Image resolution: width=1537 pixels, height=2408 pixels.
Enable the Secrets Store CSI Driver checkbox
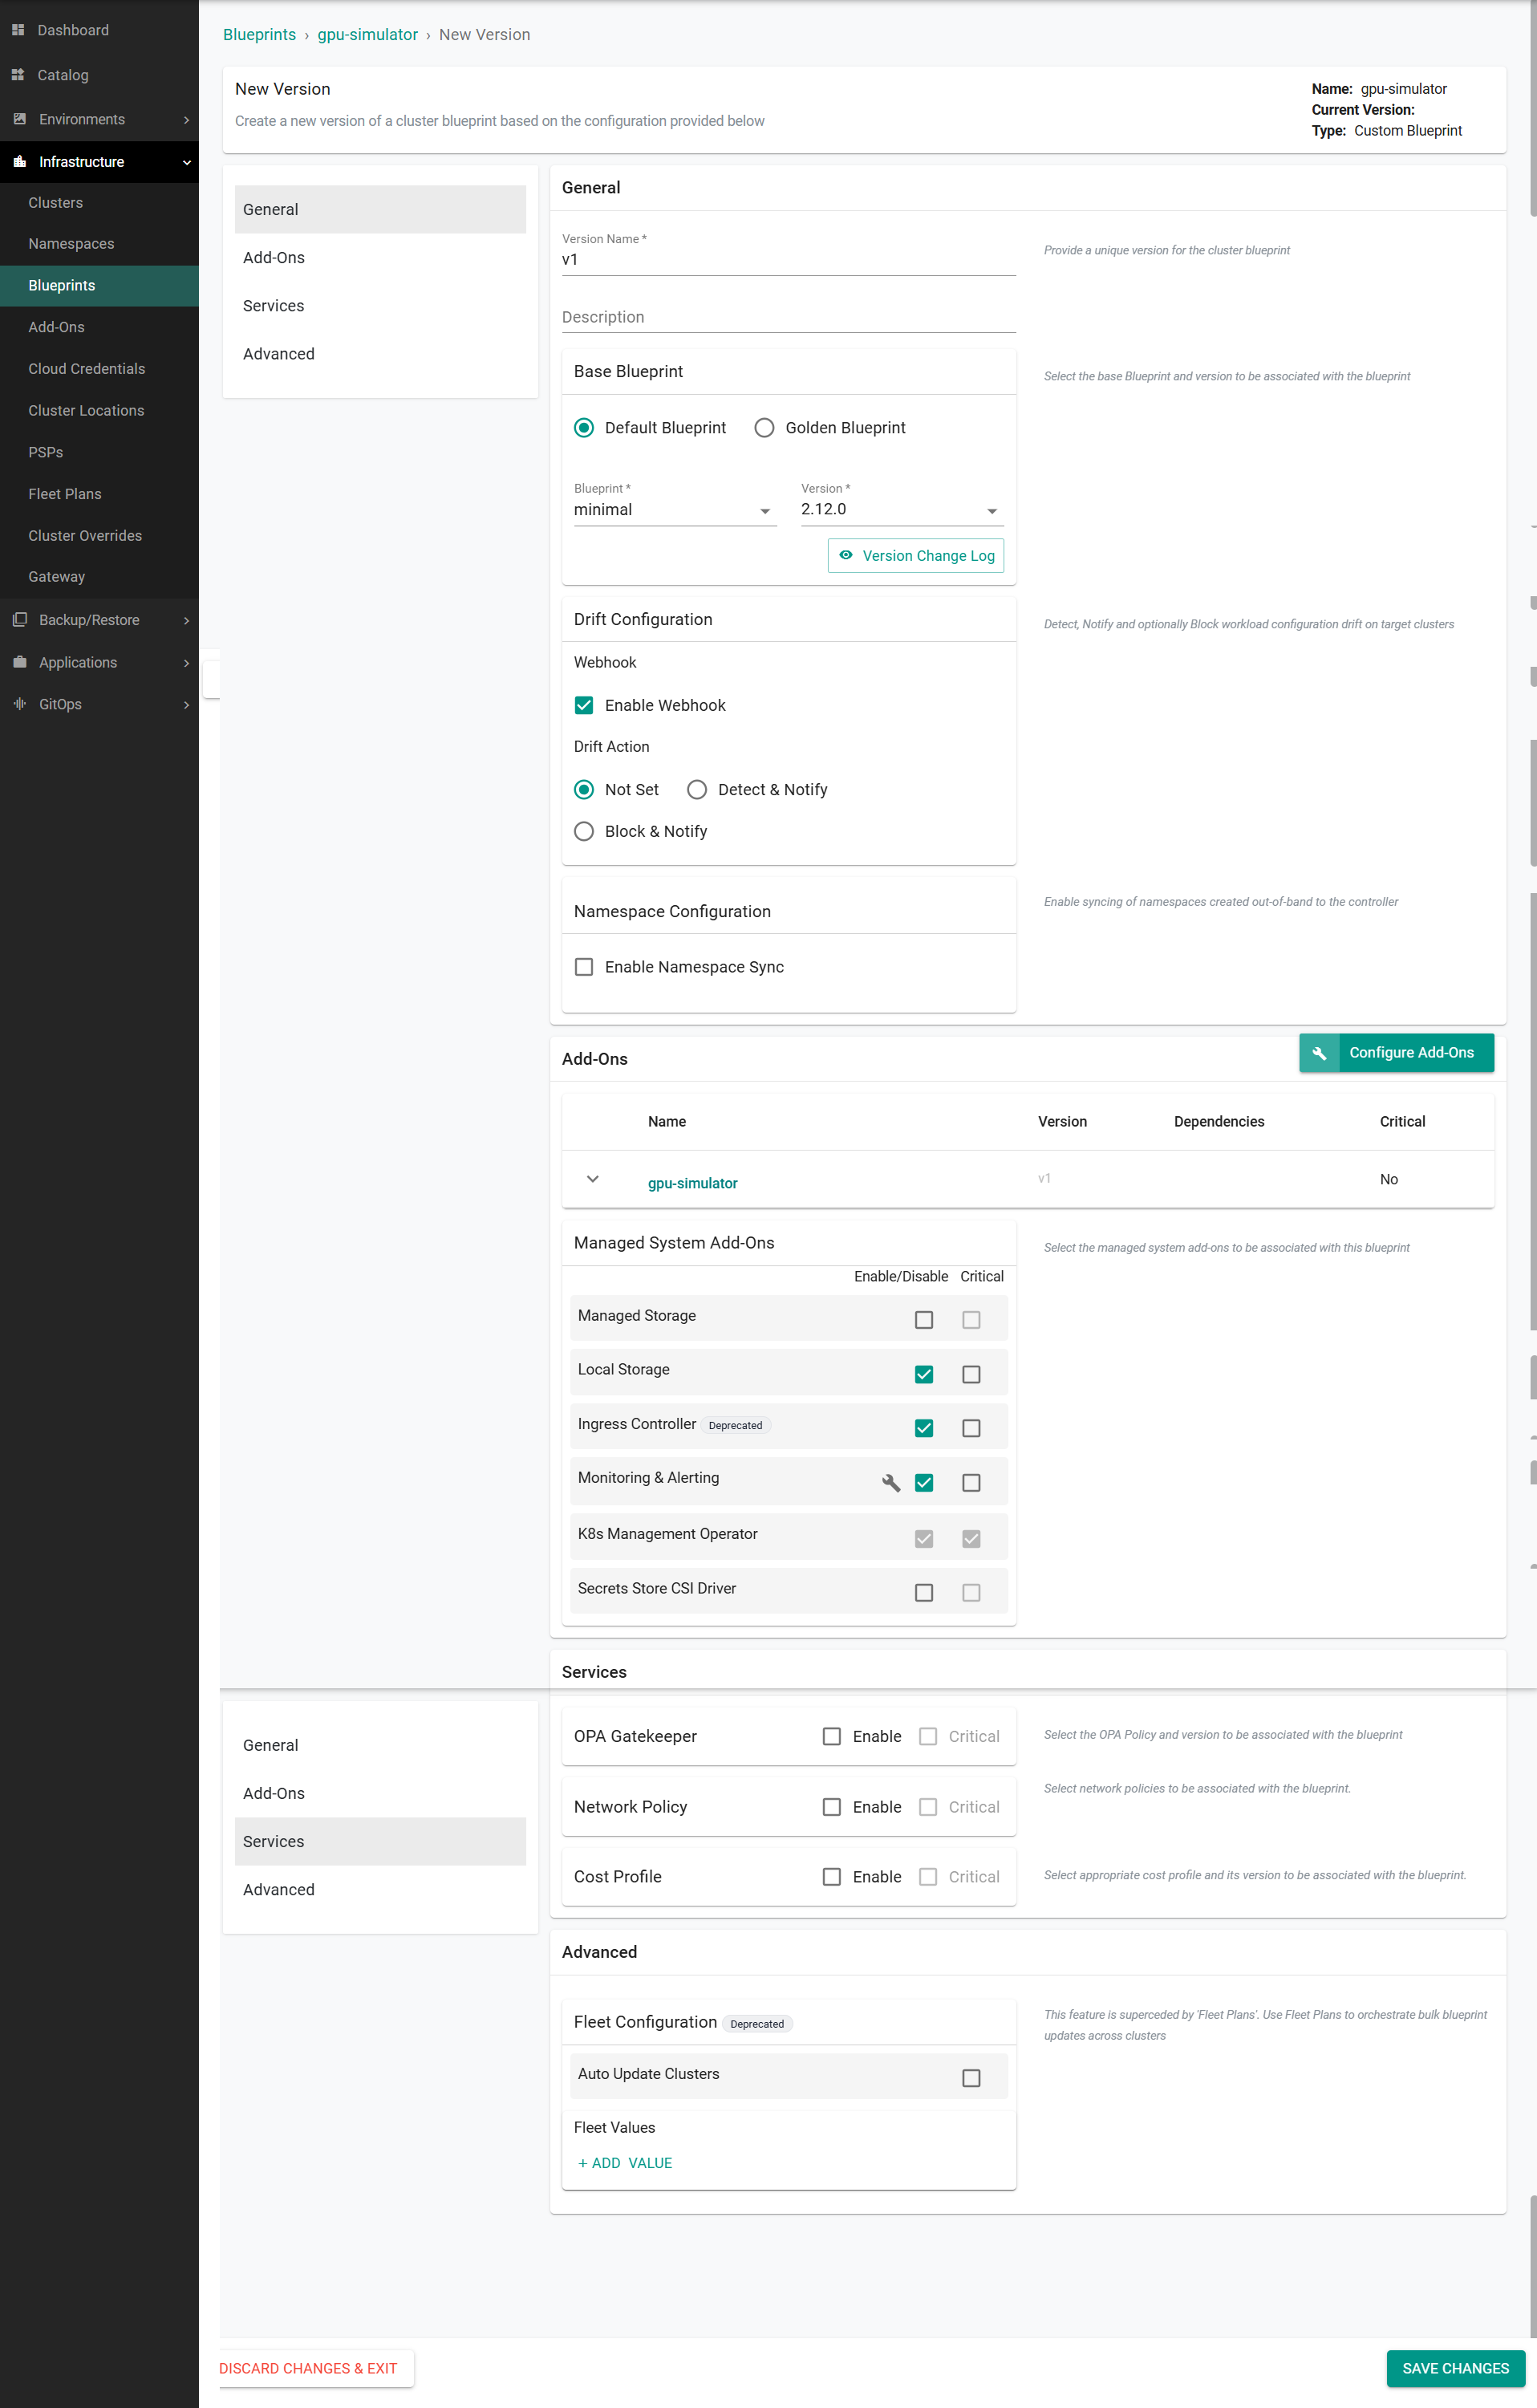[924, 1593]
